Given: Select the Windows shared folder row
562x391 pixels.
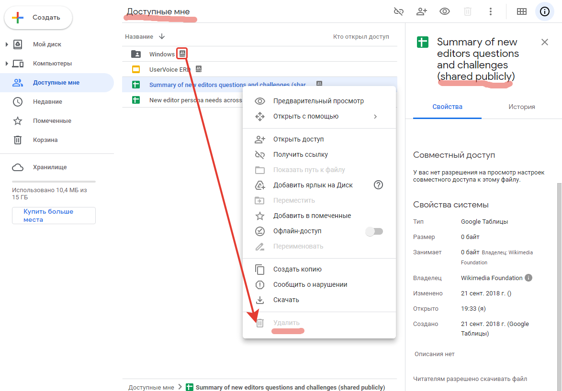Looking at the screenshot, I should click(x=259, y=54).
